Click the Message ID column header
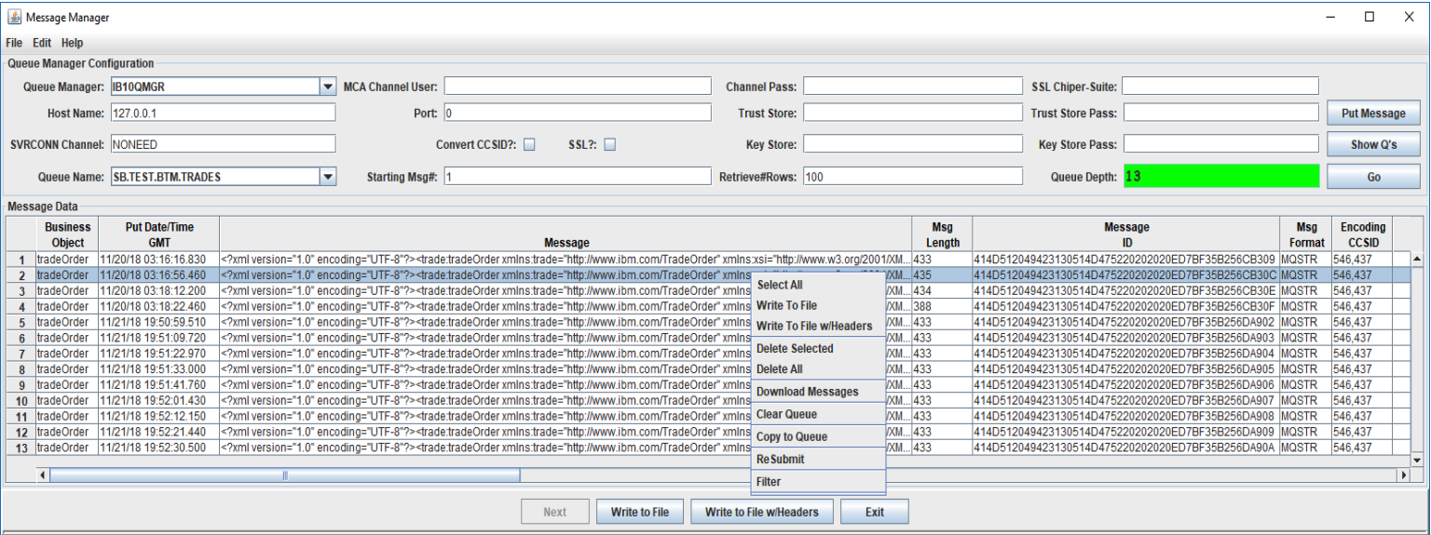1431x535 pixels. tap(1125, 234)
